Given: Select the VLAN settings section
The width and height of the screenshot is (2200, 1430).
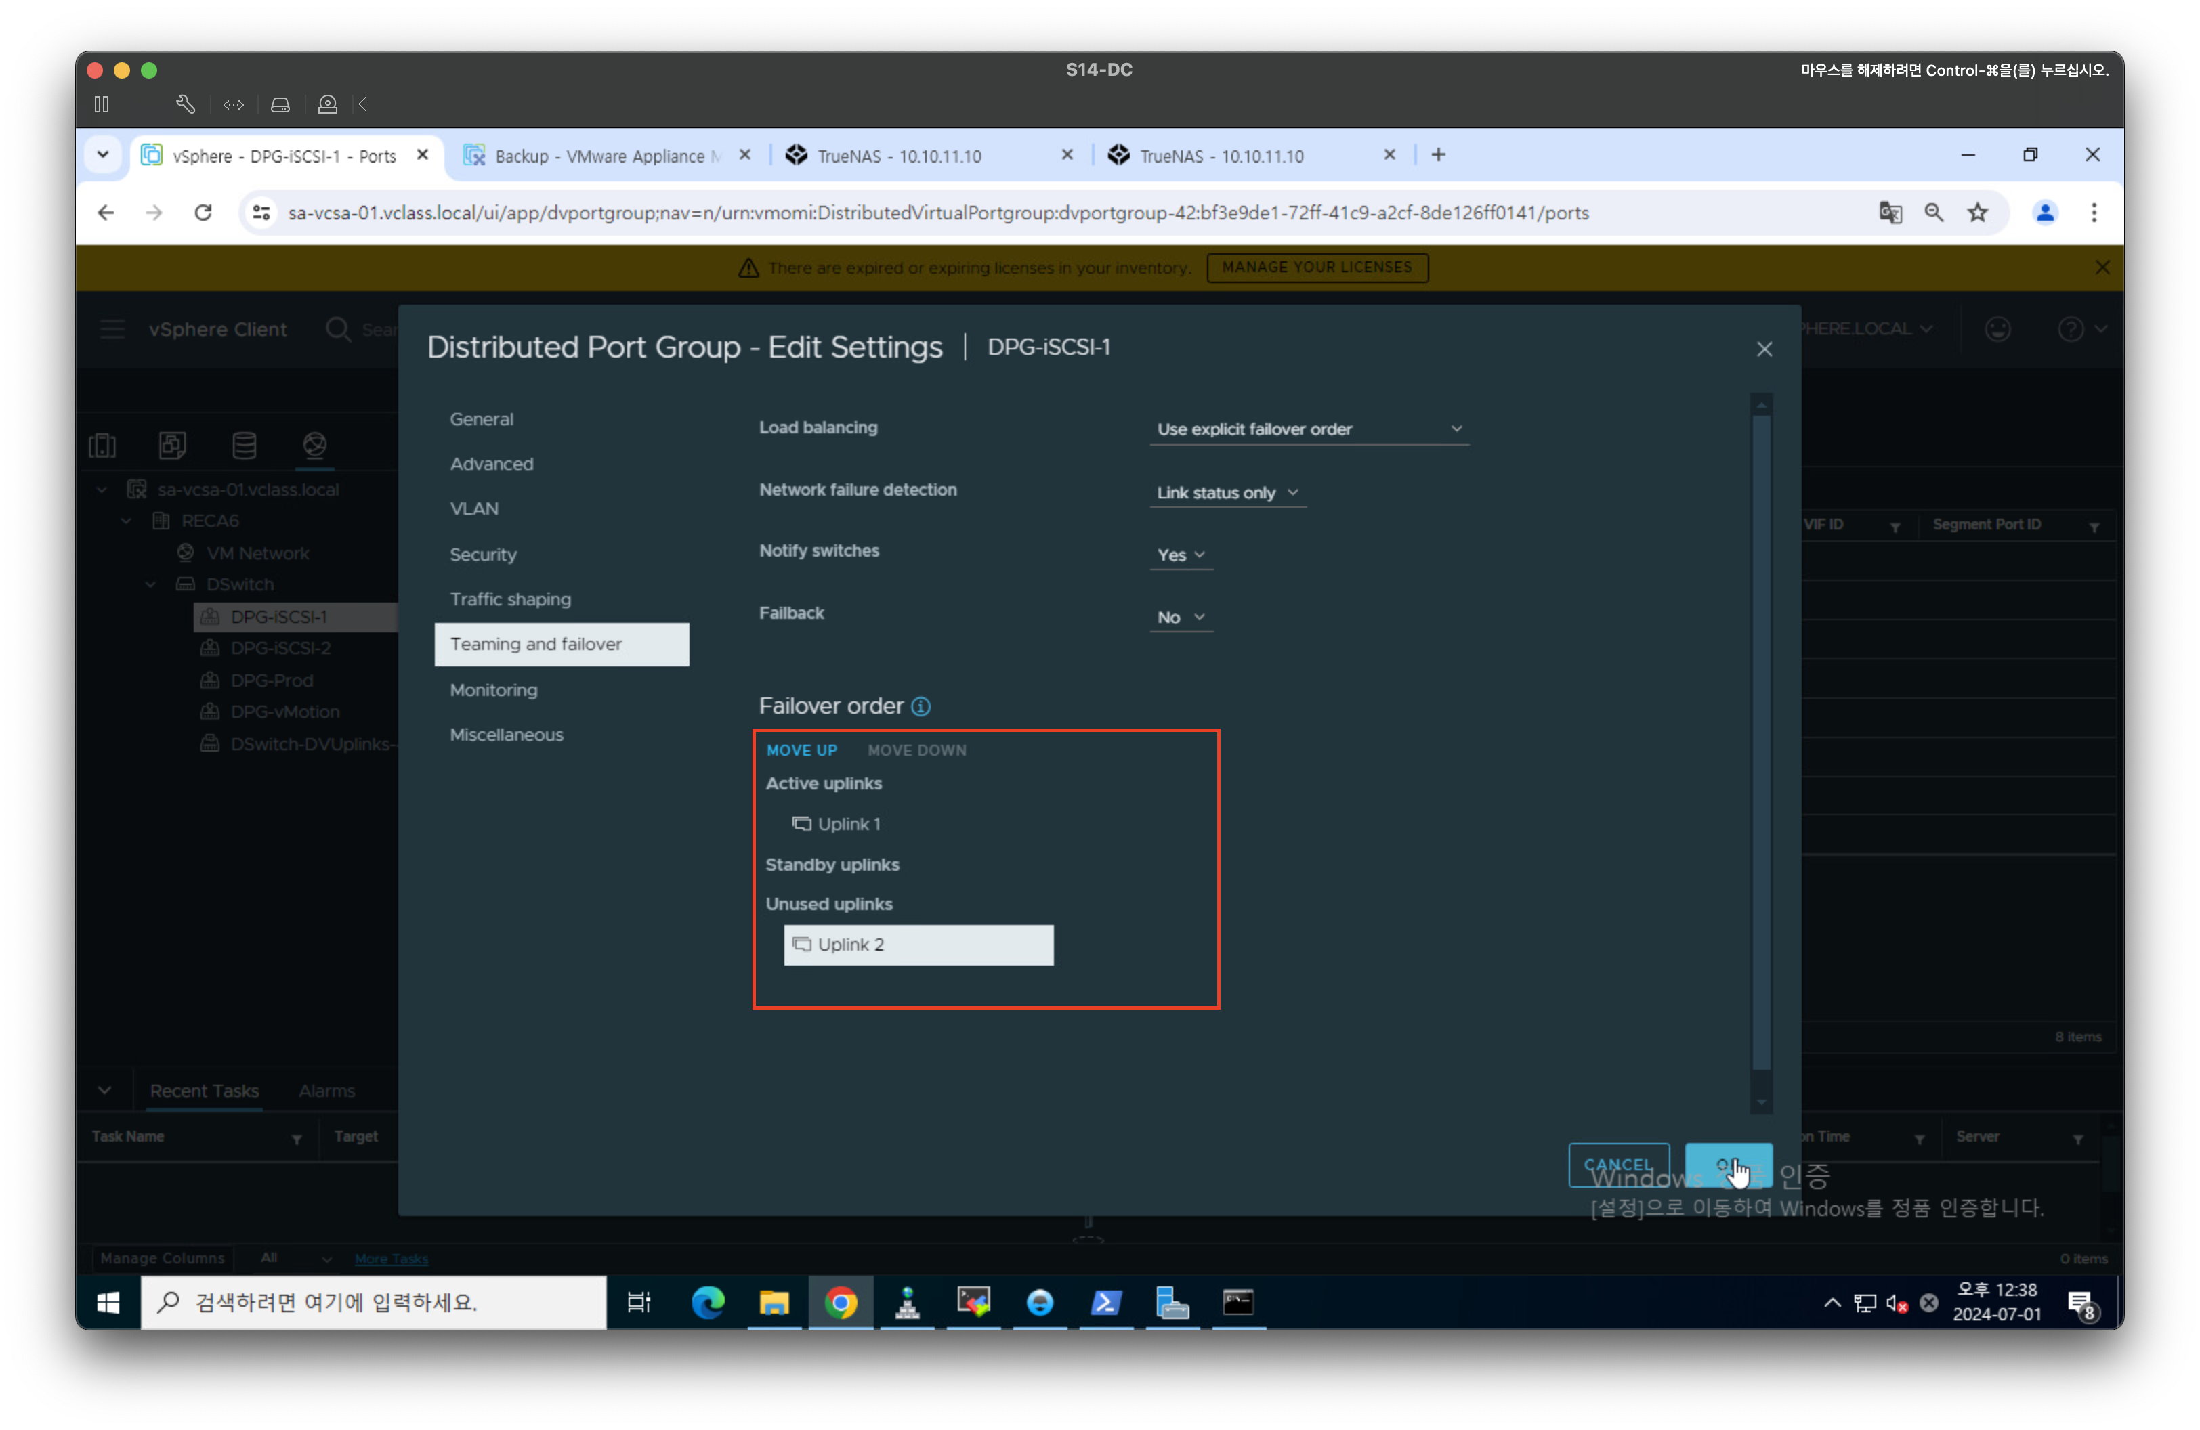Looking at the screenshot, I should click(473, 509).
